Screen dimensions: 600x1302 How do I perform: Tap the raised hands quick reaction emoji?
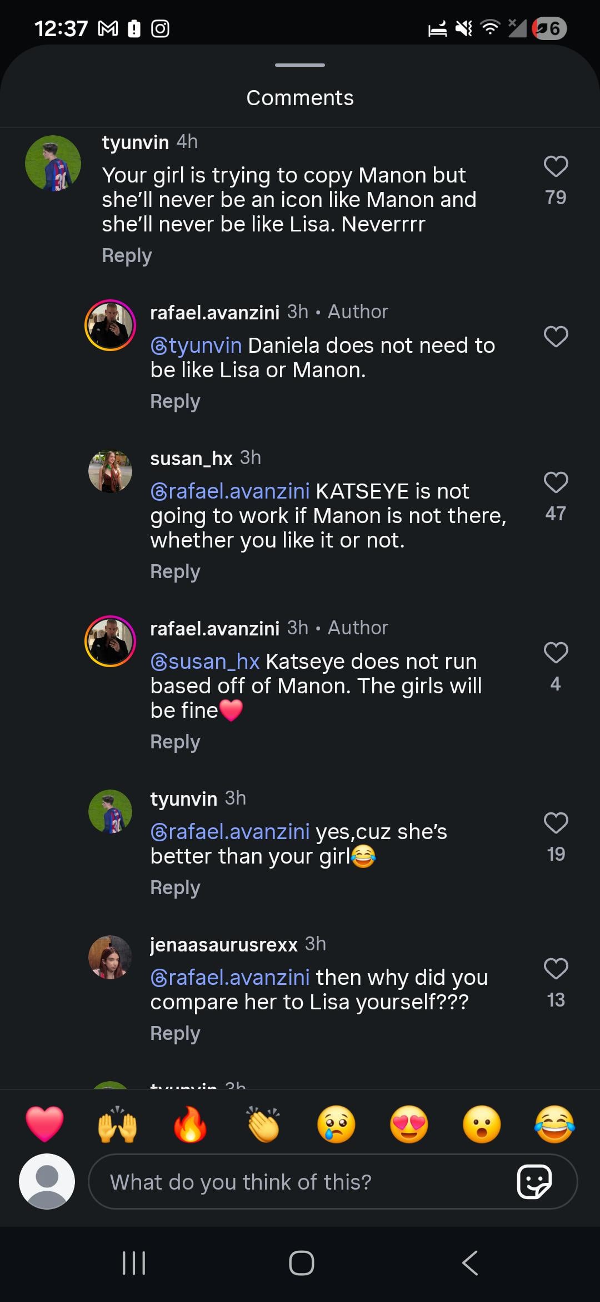(x=117, y=1124)
